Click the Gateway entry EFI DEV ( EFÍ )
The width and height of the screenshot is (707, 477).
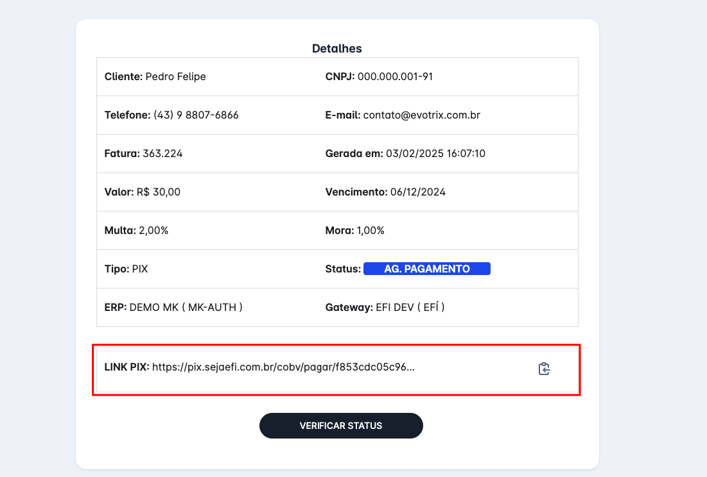tap(410, 308)
